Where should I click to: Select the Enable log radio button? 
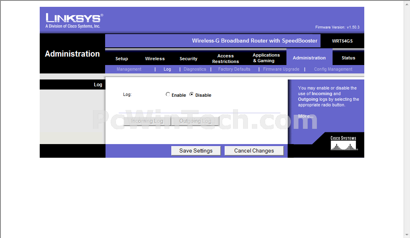(168, 94)
